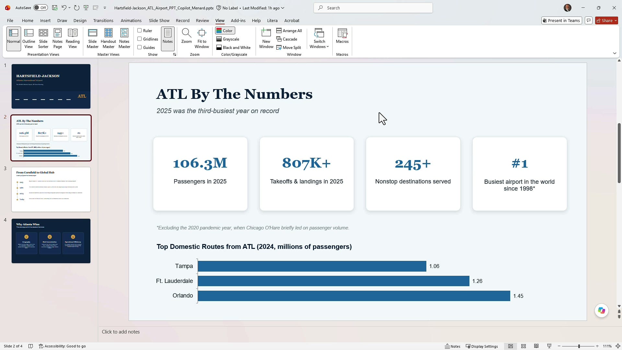Toggle AutoSave switch
The height and width of the screenshot is (350, 622).
[40, 7]
